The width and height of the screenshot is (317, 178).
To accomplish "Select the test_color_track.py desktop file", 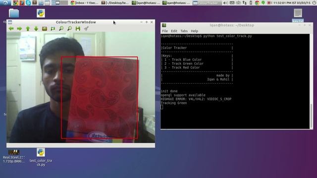I will tap(41, 157).
